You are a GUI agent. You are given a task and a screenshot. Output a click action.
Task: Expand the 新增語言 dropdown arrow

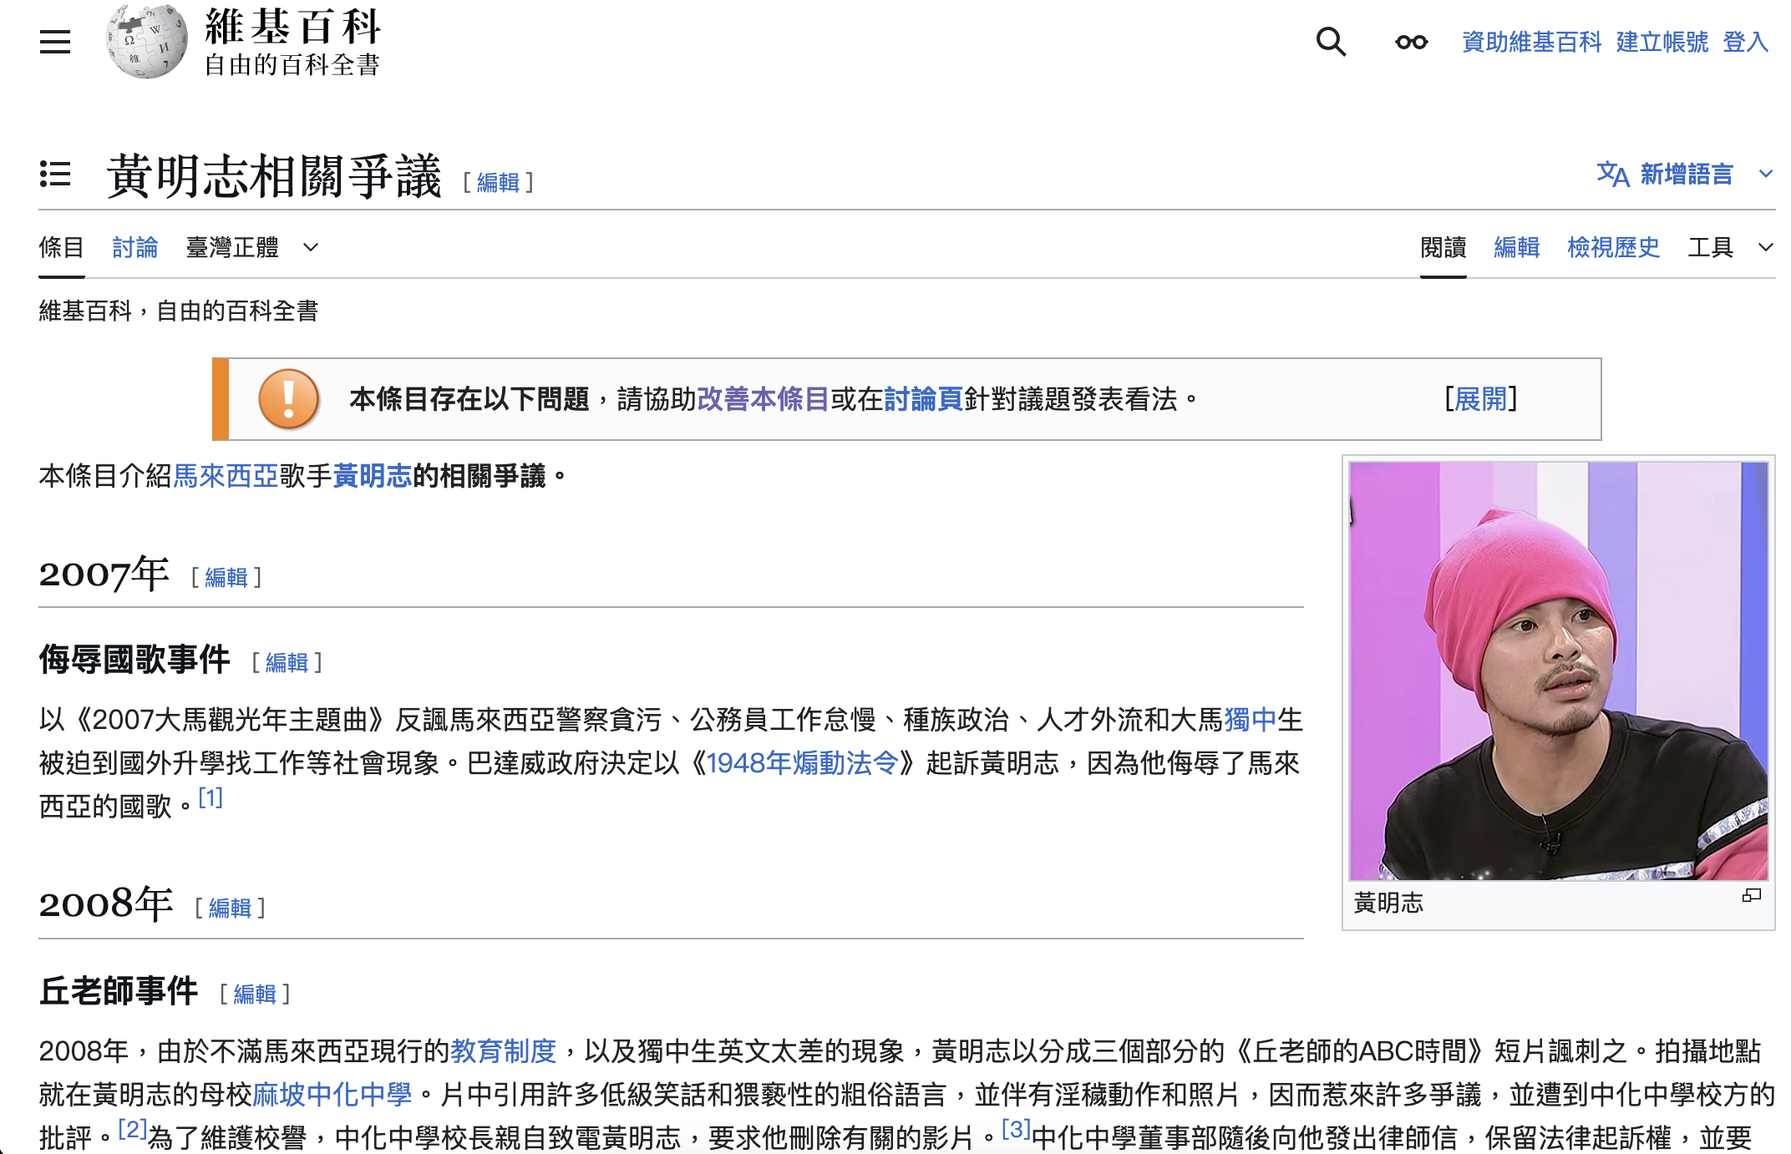click(x=1765, y=175)
